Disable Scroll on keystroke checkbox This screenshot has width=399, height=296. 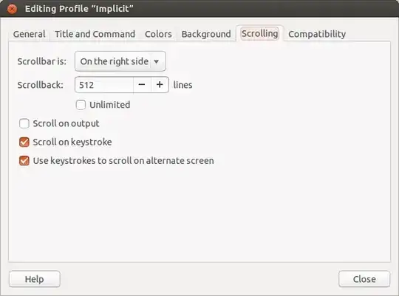pos(24,142)
